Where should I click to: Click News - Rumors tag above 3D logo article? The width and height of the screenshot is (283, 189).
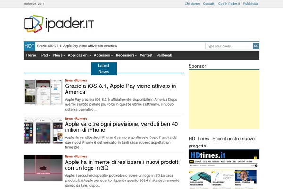point(76,156)
